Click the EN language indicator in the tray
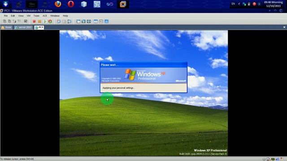Image resolution: width=287 pixels, height=161 pixels. 233,4
